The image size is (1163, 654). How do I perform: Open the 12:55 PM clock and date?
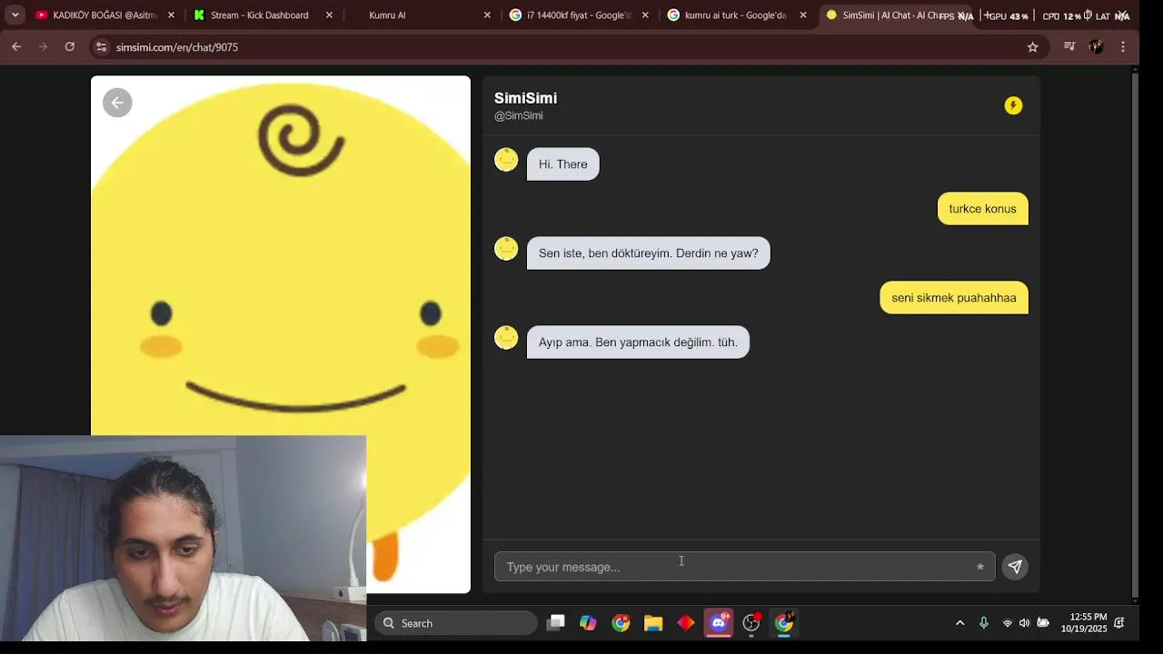(x=1084, y=623)
